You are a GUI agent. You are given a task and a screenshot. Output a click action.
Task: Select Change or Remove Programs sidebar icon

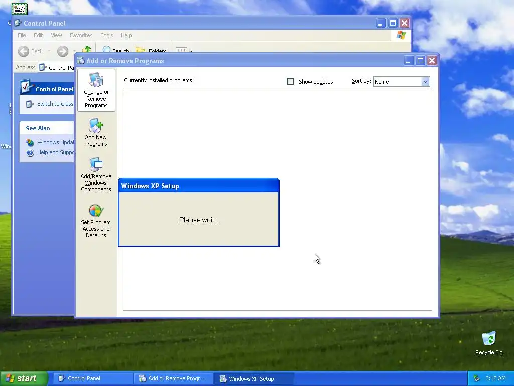tap(96, 90)
